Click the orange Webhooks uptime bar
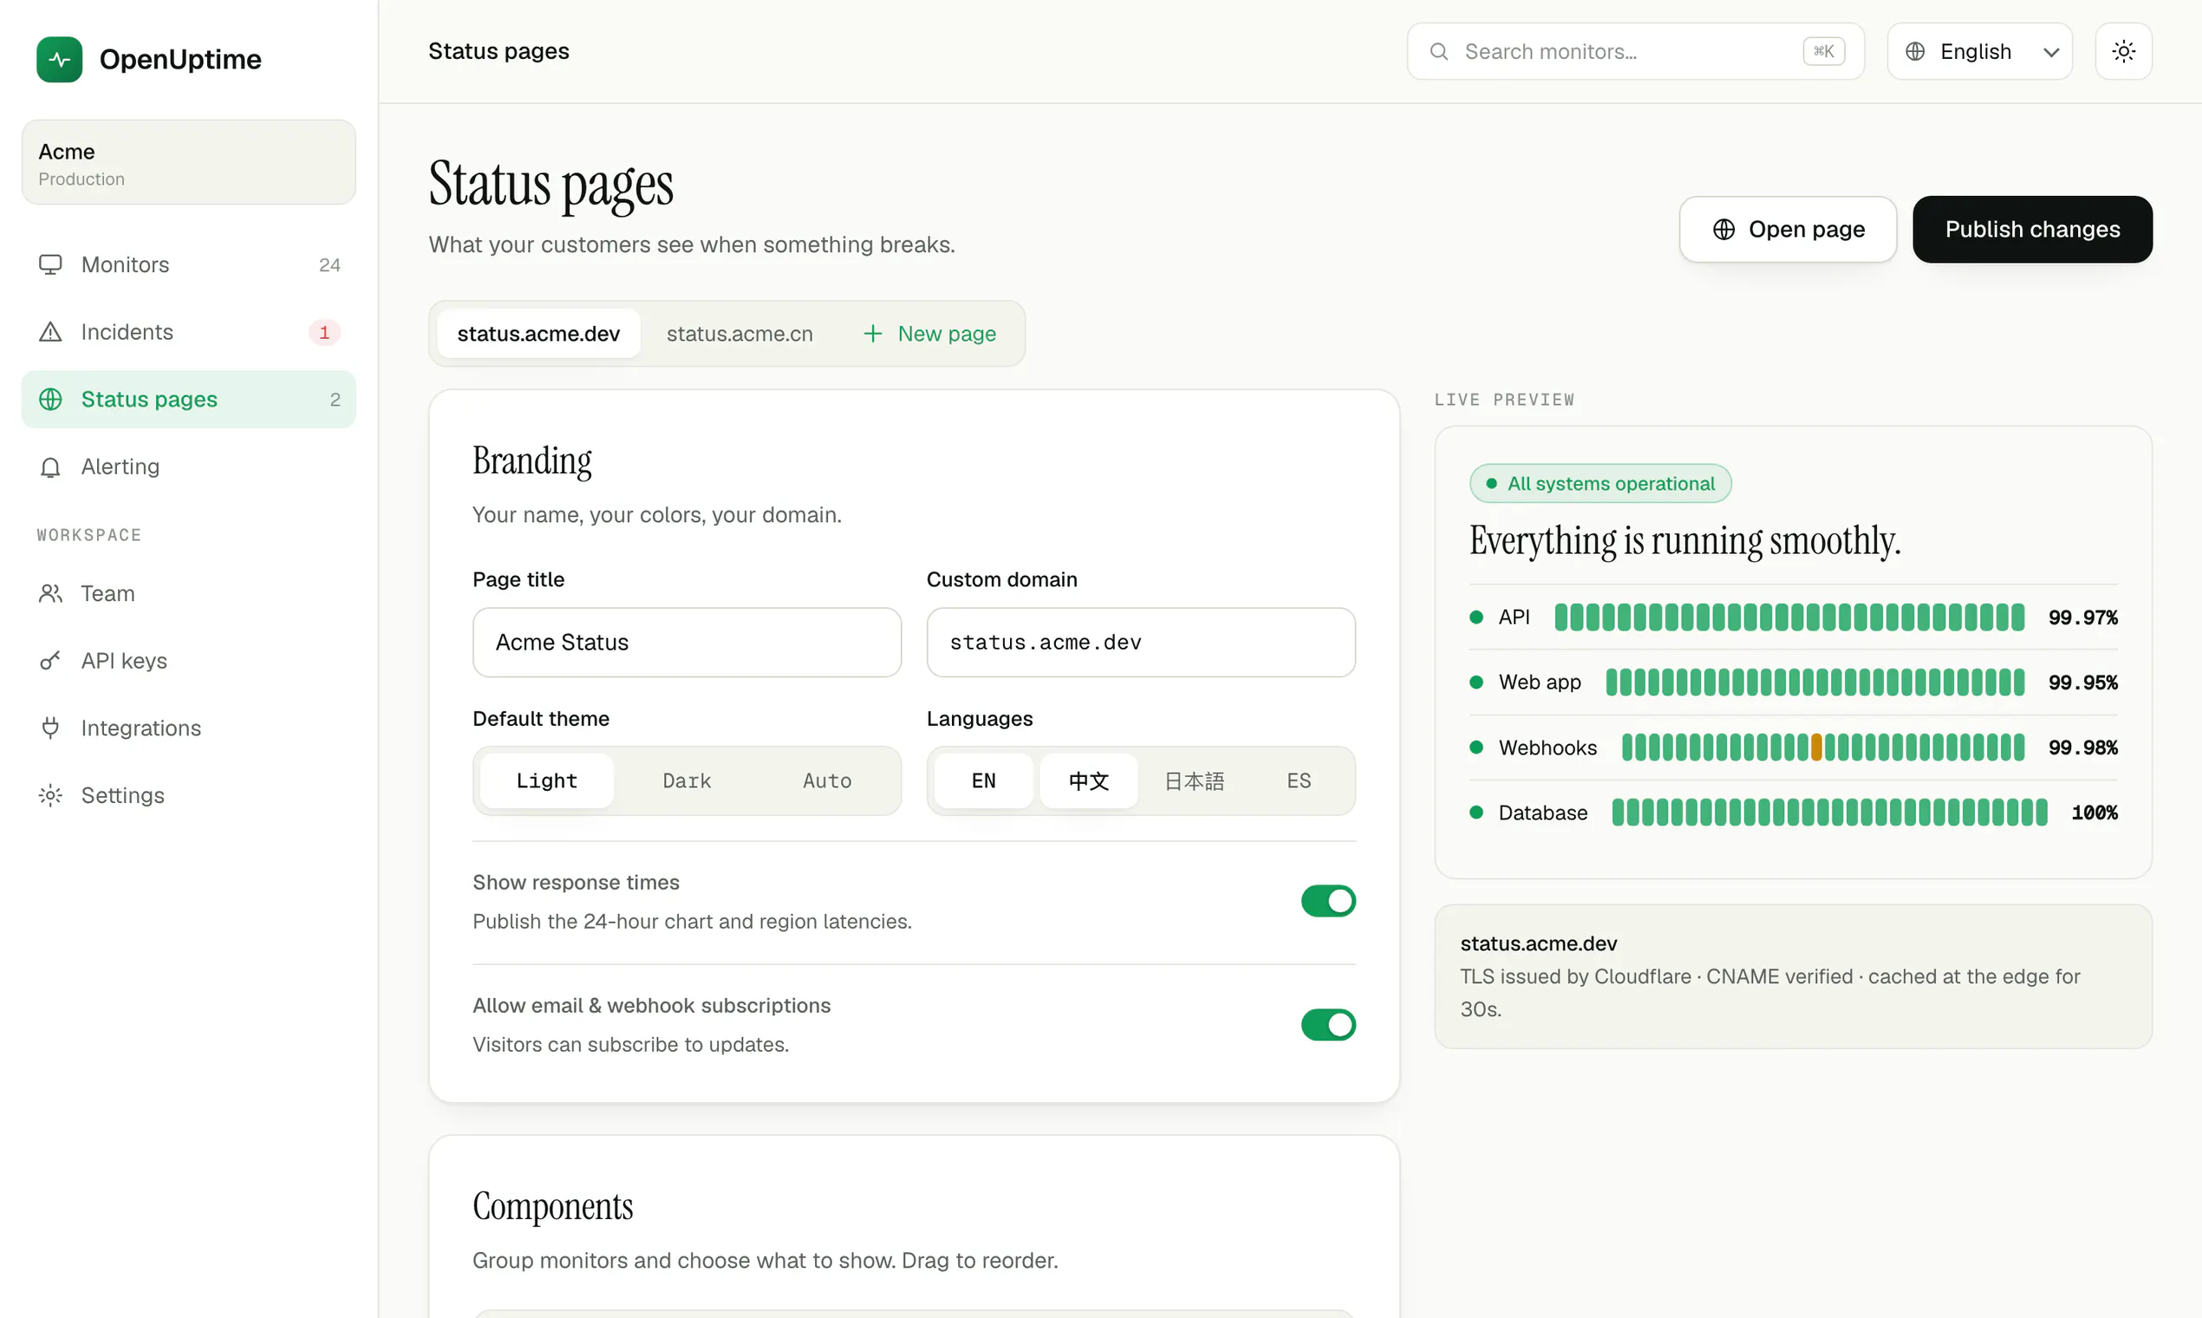Image resolution: width=2202 pixels, height=1318 pixels. 1817,747
